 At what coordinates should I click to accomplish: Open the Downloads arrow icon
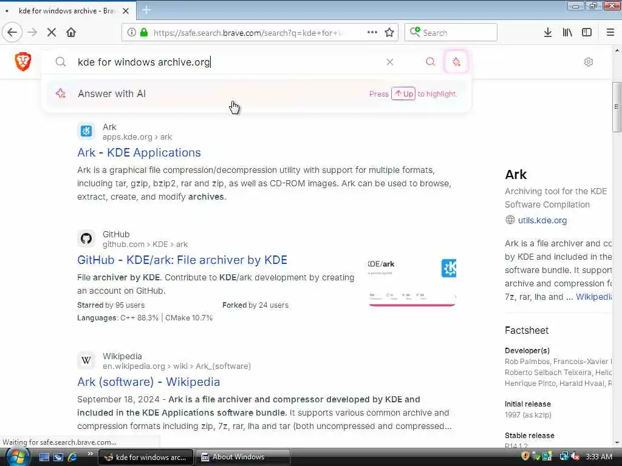pos(548,33)
